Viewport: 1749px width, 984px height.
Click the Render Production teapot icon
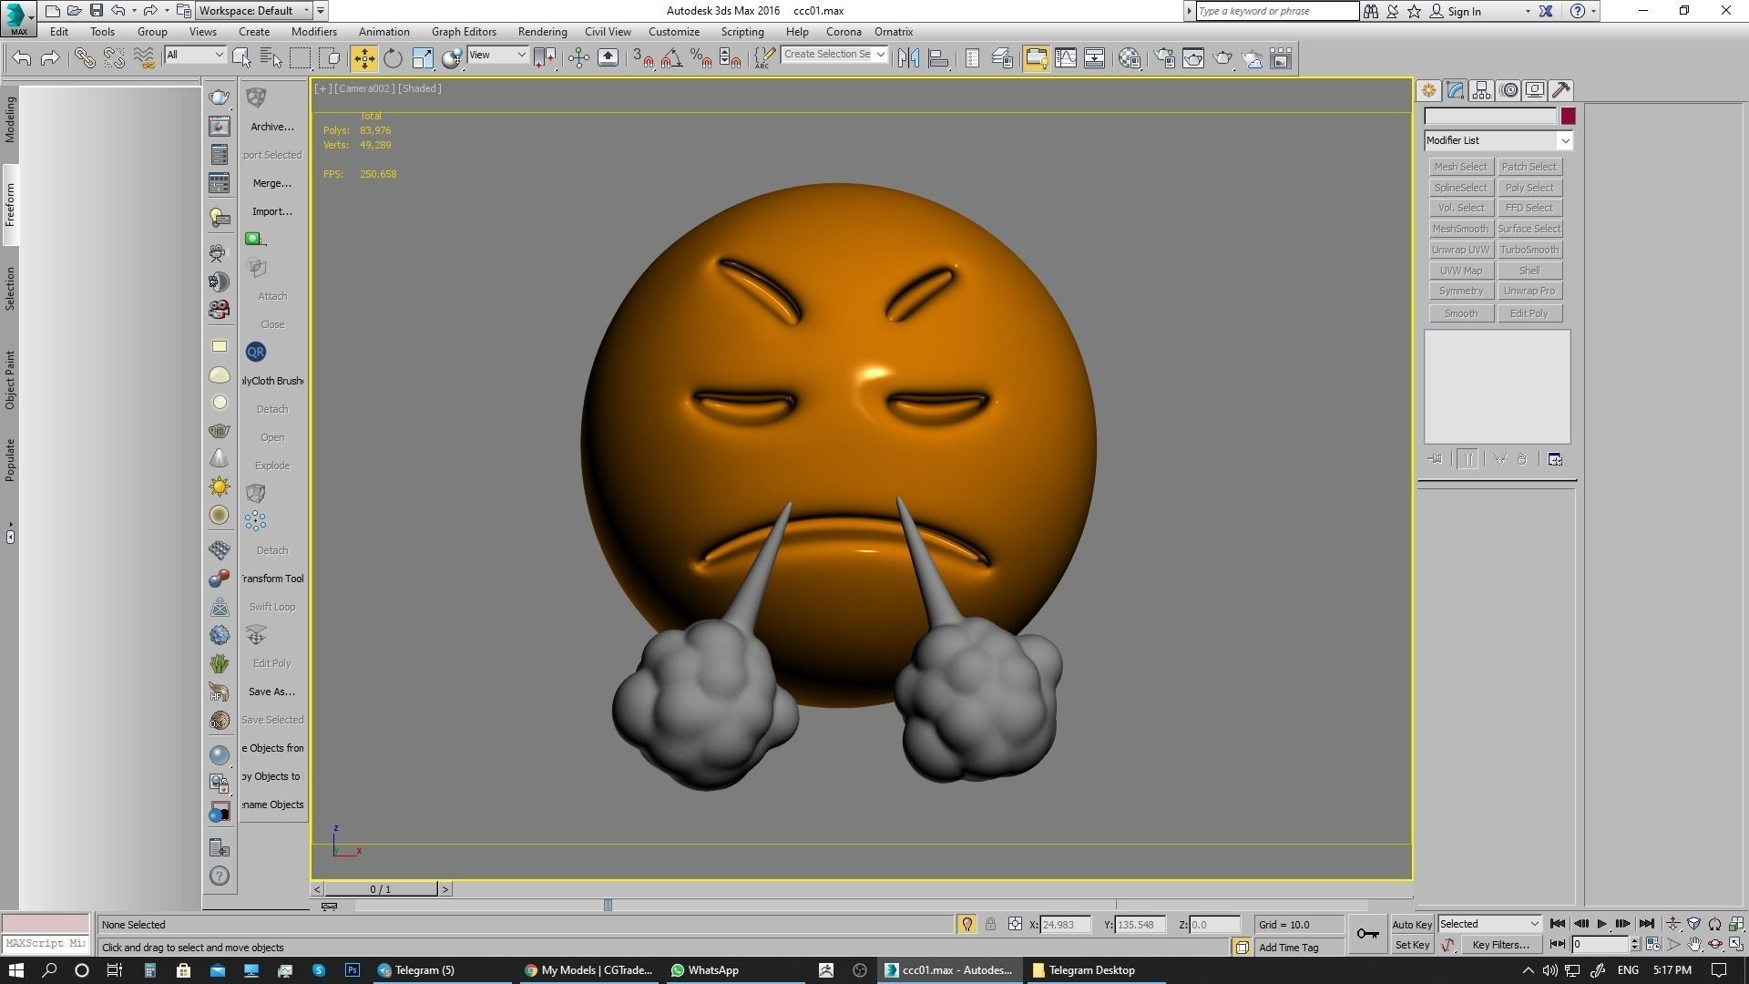point(1222,58)
